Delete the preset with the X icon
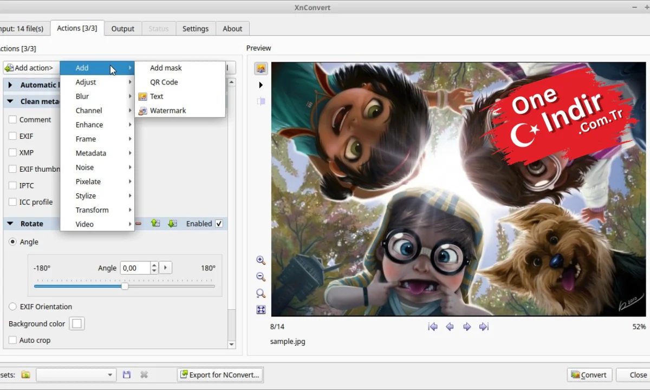 (x=144, y=375)
